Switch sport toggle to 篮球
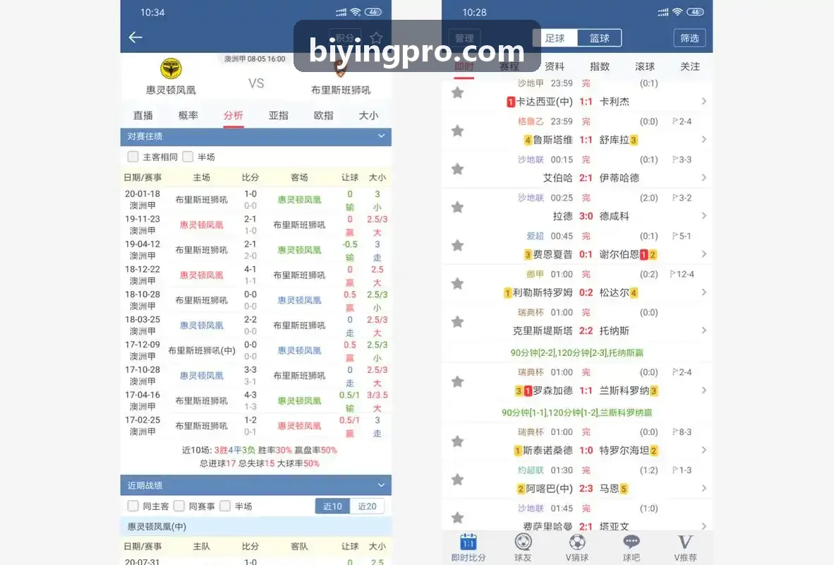 point(600,38)
